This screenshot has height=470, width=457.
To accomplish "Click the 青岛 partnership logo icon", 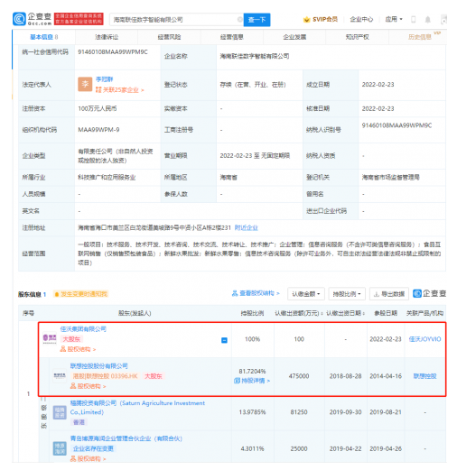I will pos(60,448).
